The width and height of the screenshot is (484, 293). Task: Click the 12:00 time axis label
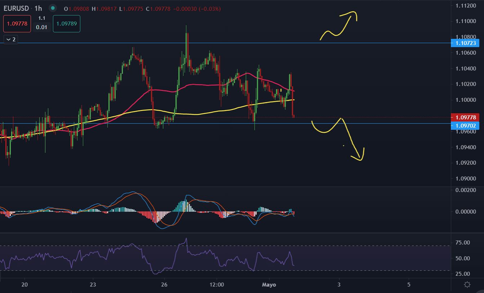pyautogui.click(x=216, y=284)
